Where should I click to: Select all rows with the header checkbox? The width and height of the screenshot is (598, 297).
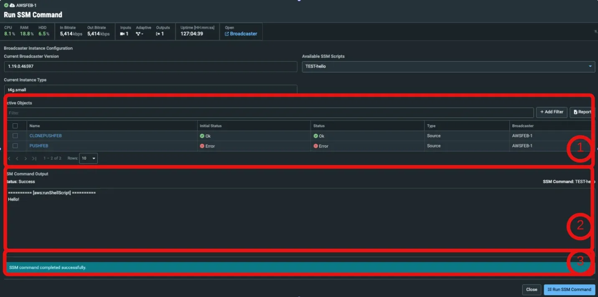point(15,126)
